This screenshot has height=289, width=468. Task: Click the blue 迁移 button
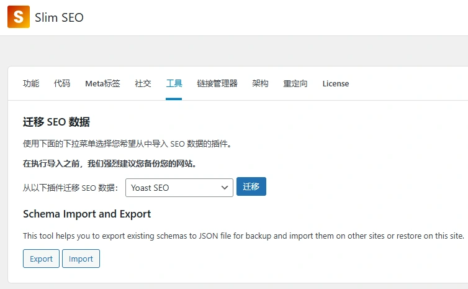(x=251, y=186)
